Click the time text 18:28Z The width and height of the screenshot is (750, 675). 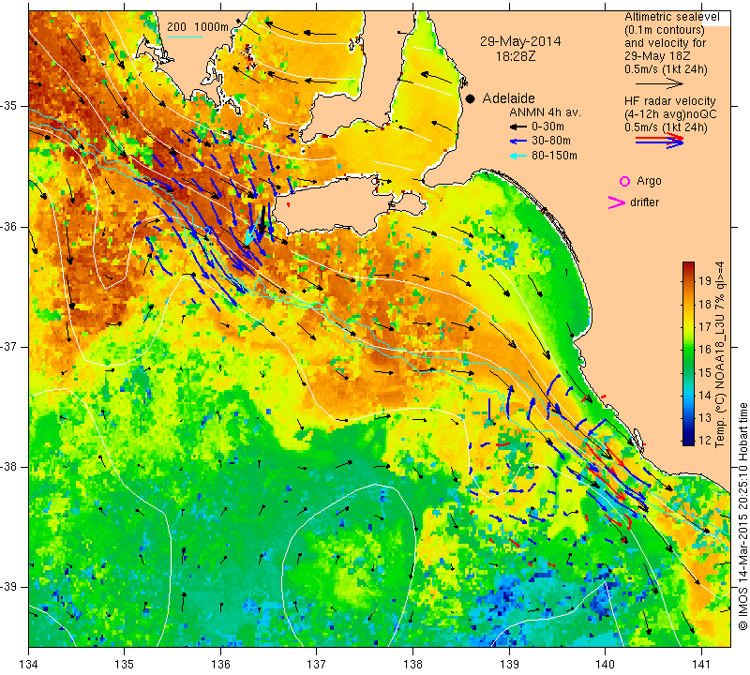(x=515, y=56)
